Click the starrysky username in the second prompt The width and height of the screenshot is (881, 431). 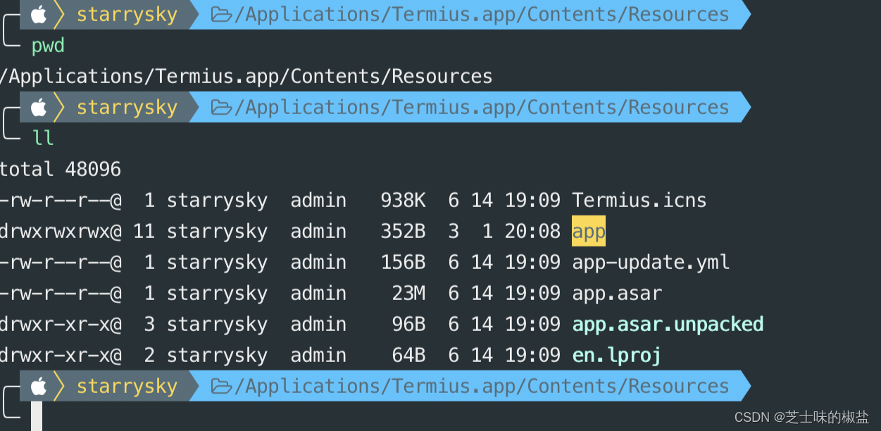pyautogui.click(x=127, y=108)
